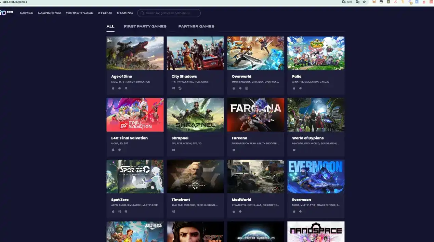Open the MetaMask fox extension
This screenshot has height=242, width=434.
click(374, 2)
